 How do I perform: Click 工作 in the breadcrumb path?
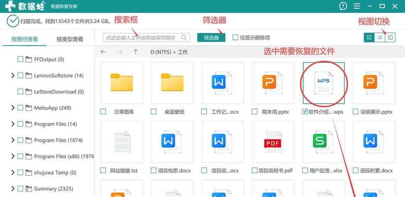coord(183,52)
